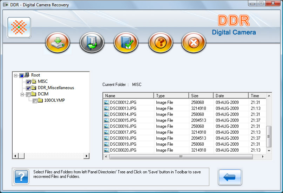The image size is (283, 193).
Task: Select file DSC00019.JPG
Action: [123, 144]
